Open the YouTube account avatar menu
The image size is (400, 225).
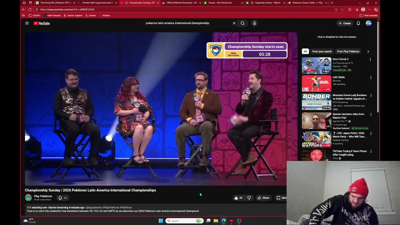click(368, 23)
